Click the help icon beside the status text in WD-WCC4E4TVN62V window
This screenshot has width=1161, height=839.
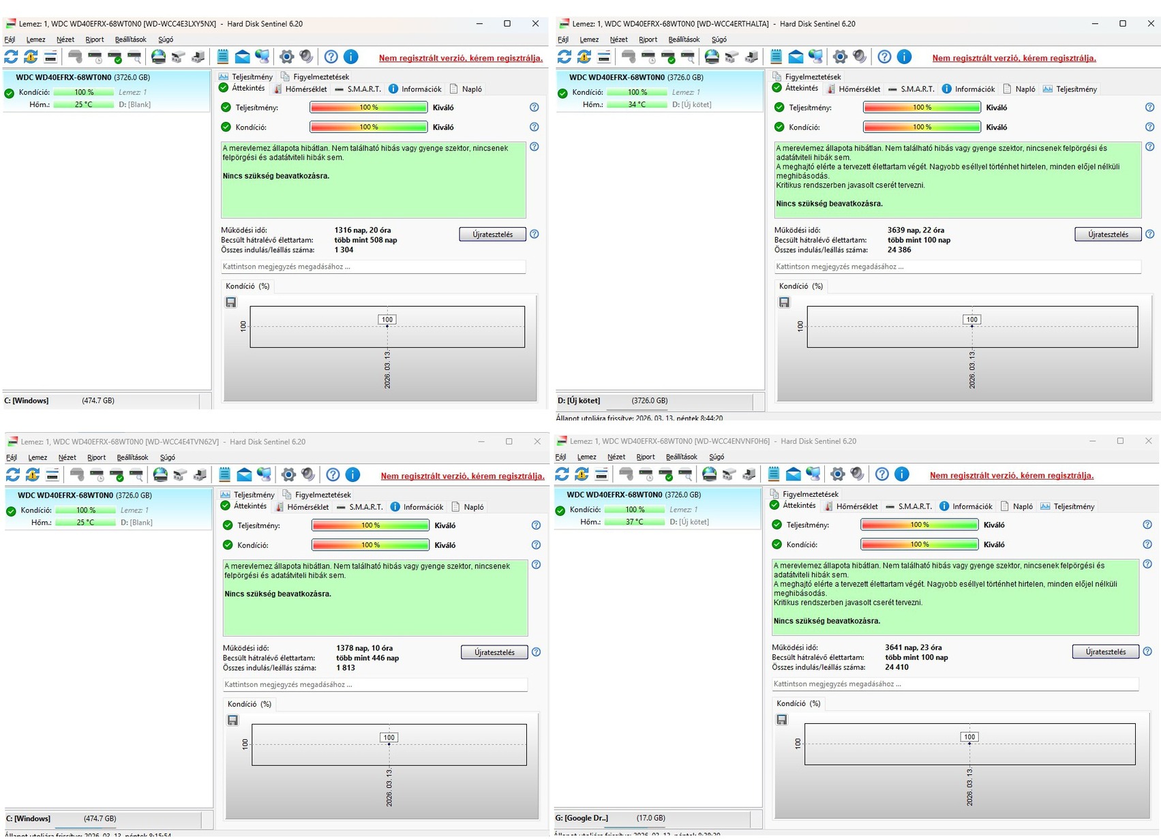[x=537, y=564]
